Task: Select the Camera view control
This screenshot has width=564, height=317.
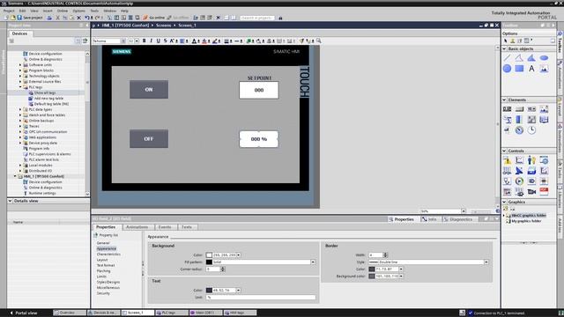Action: (531, 192)
